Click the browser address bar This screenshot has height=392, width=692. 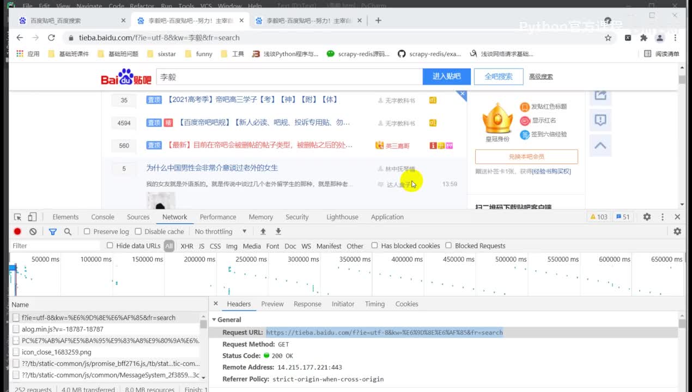tap(331, 38)
